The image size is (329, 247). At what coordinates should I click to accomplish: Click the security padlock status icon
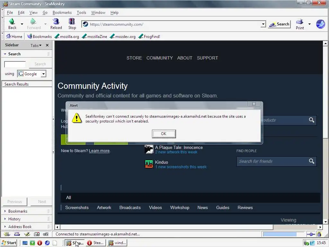(319, 234)
